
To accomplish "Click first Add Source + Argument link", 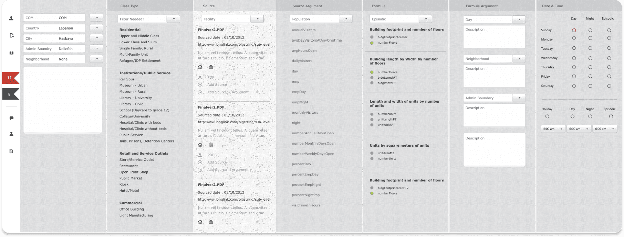I will pyautogui.click(x=228, y=92).
